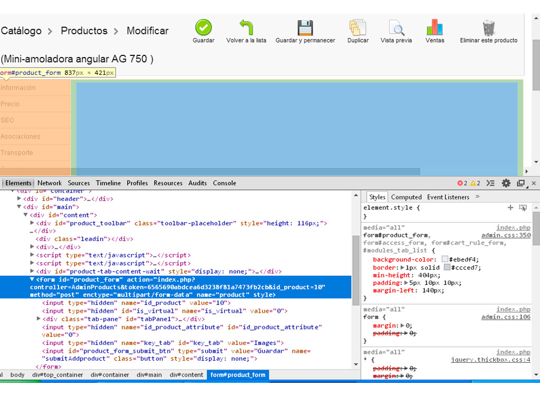Select the form#product_form breadcrumb
Image resolution: width=540 pixels, height=405 pixels.
[238, 375]
